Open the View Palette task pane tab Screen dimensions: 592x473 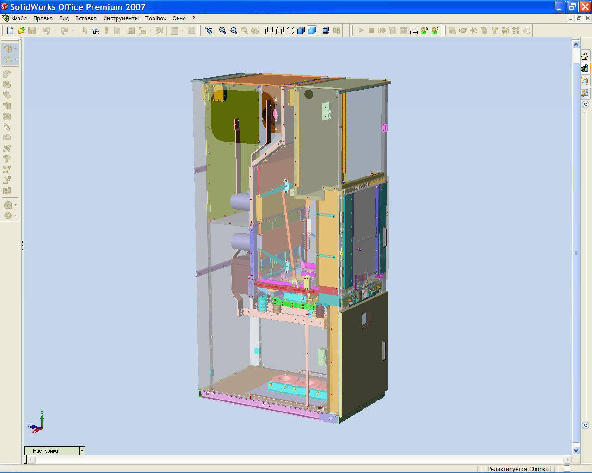585,92
